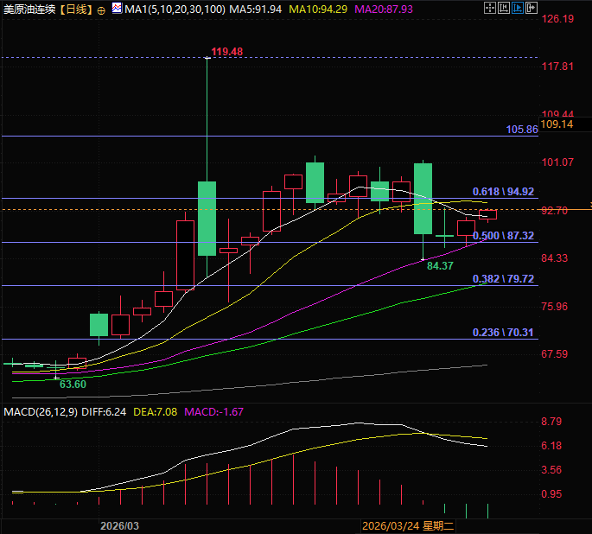Open the MA1 indicator chart icon
592x534 pixels.
[117, 9]
